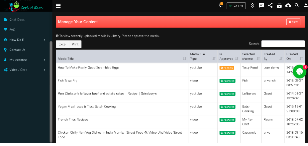Viewport: 308px width, 146px height.
Task: Open the chat messages icon
Action: point(261,6)
